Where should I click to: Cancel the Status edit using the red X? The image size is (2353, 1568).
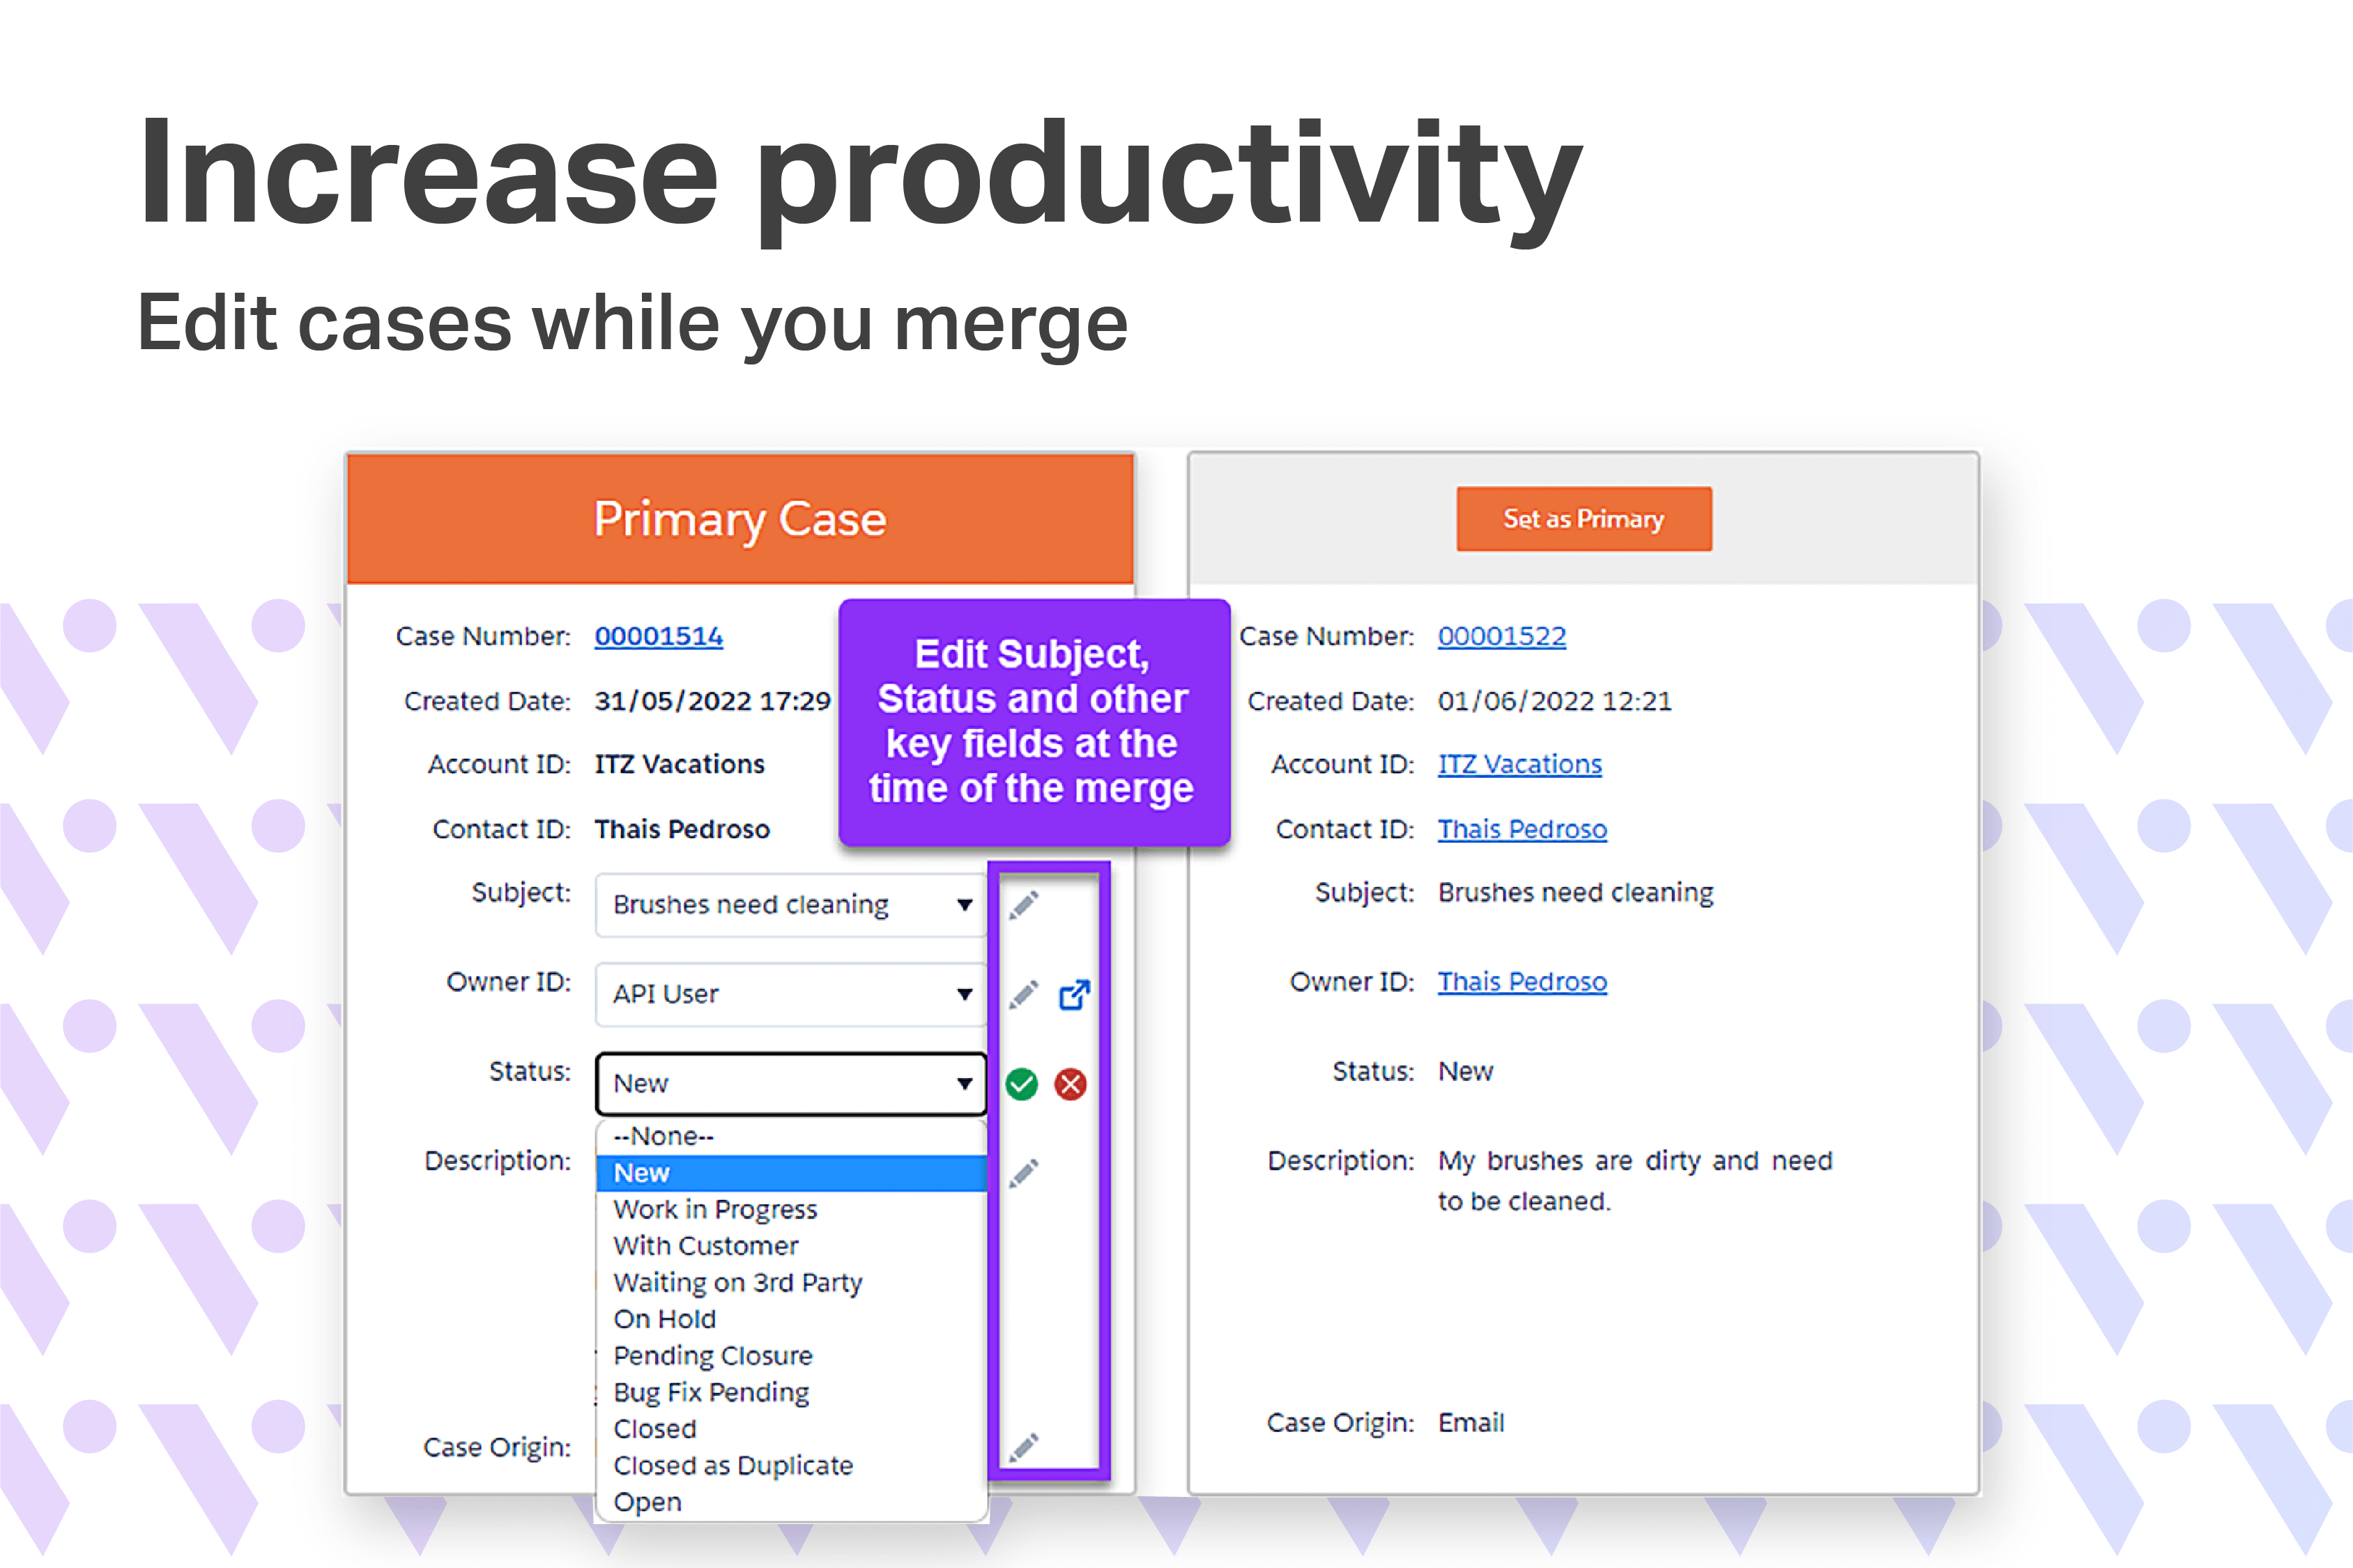click(1070, 1083)
